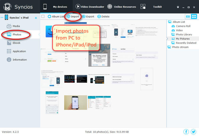Tick the select-all checkbox in toolbar
The image size is (199, 136).
[43, 16]
